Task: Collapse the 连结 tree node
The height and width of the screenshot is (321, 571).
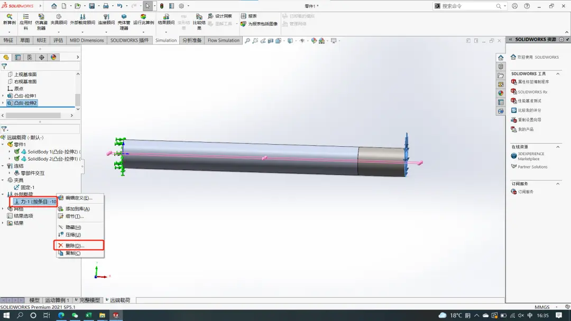Action: point(3,166)
